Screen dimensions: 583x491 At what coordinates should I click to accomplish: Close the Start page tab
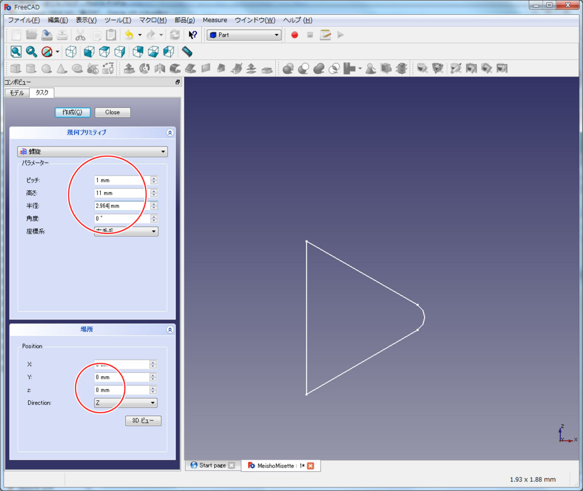(231, 465)
